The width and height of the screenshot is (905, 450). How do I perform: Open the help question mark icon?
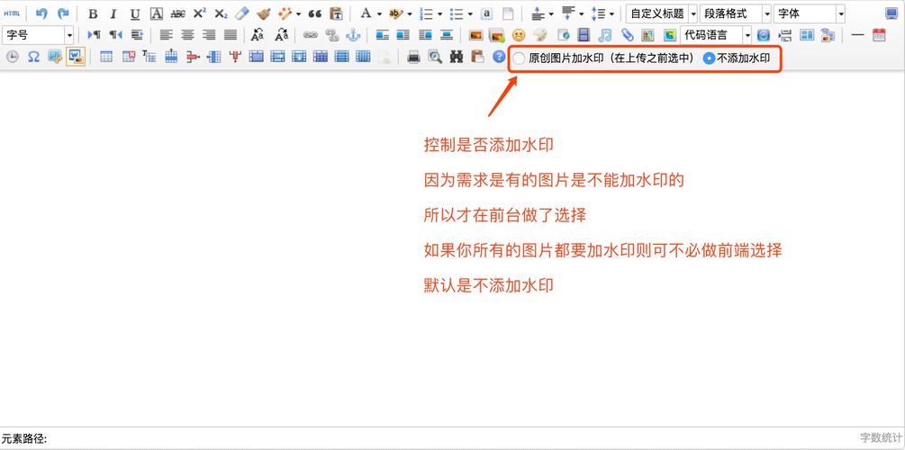pos(499,57)
